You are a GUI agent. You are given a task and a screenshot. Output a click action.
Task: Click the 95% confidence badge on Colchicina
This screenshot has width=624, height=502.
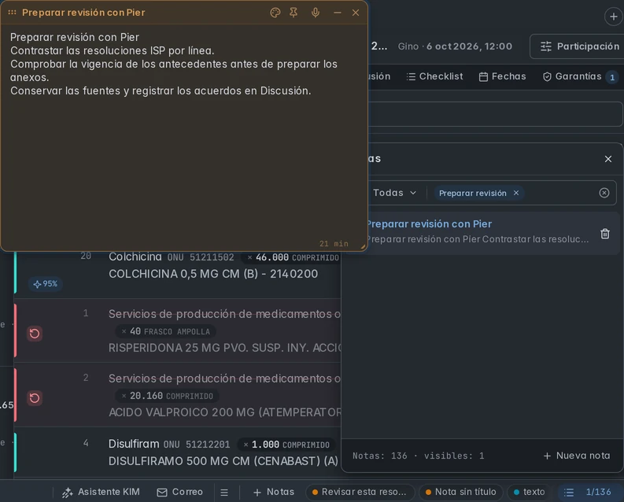pos(46,284)
